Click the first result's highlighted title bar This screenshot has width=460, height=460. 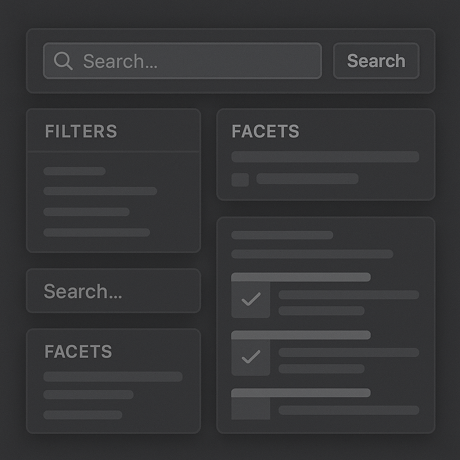click(301, 277)
